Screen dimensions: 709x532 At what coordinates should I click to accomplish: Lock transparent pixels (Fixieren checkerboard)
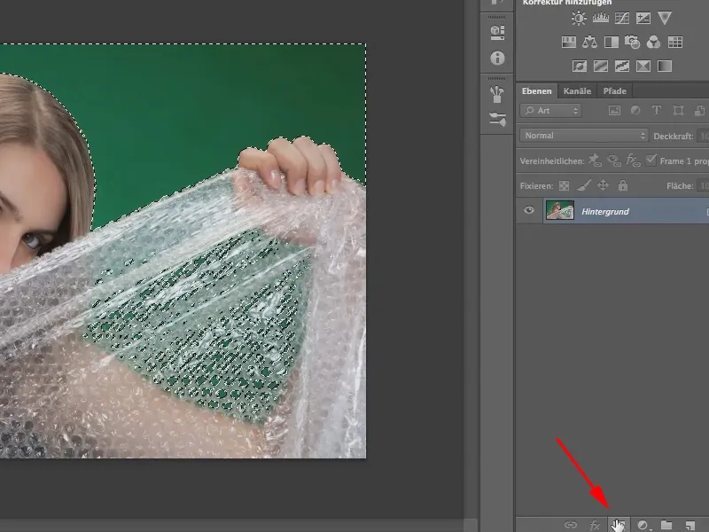(x=564, y=185)
